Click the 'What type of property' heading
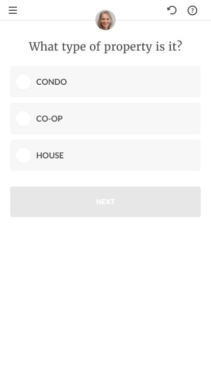 (x=106, y=46)
